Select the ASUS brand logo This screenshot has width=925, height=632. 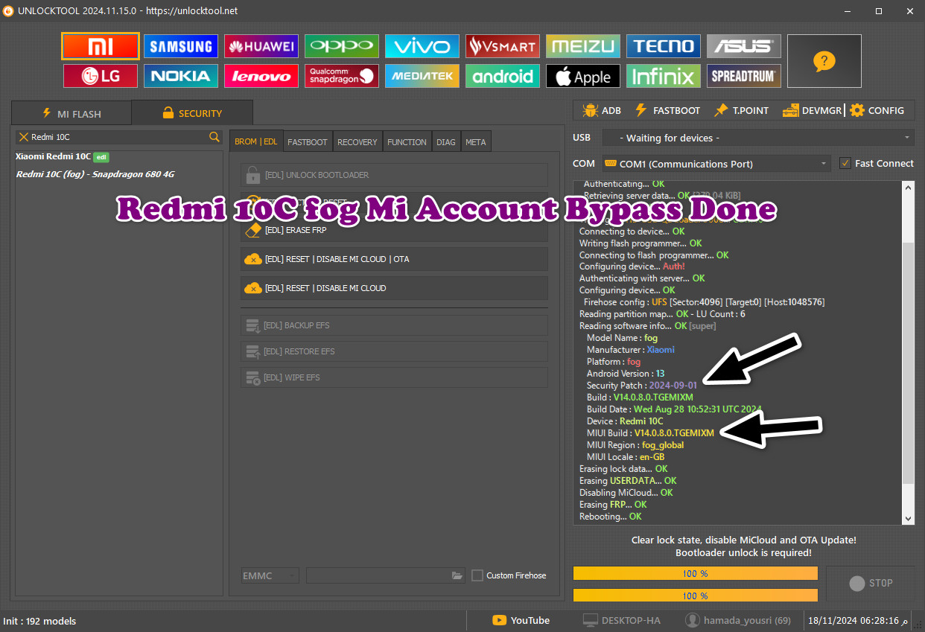click(x=744, y=46)
